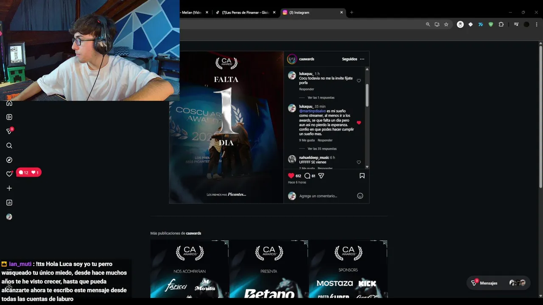
Task: Reply to lukaquu_ comment from 35 min ago
Action: click(325, 140)
